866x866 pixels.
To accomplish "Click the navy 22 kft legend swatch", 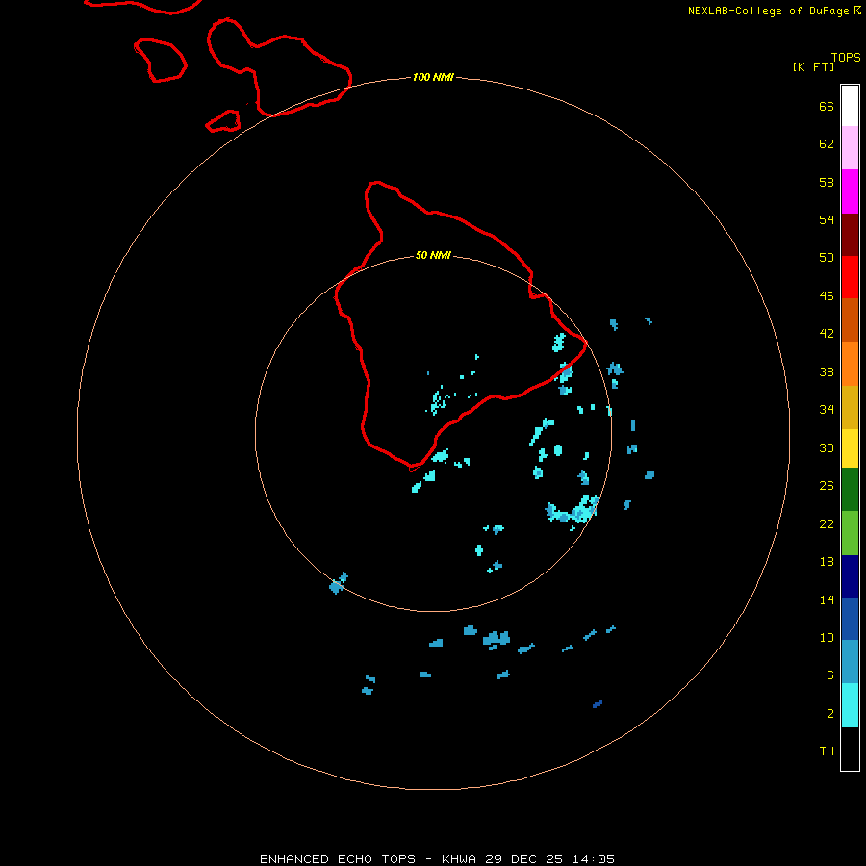I will click(850, 576).
